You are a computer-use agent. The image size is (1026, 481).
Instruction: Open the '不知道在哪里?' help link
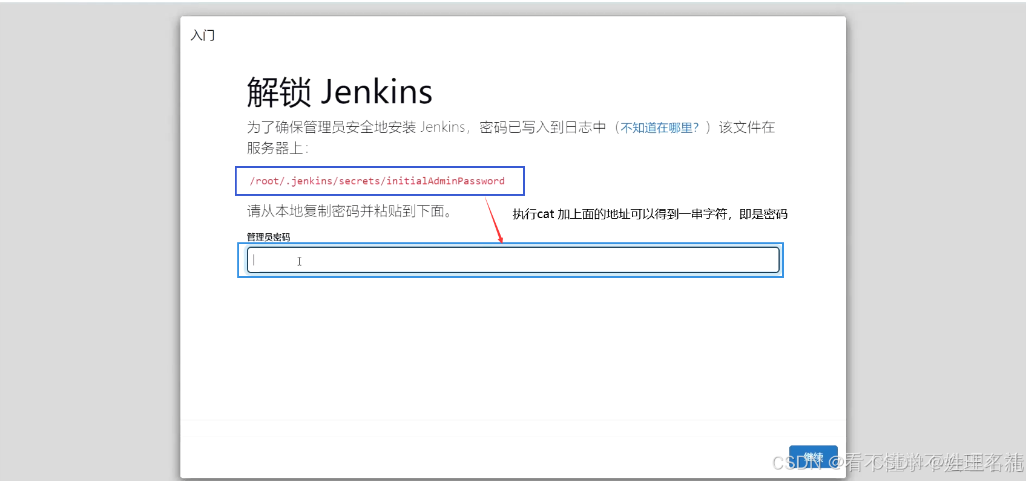(x=660, y=128)
